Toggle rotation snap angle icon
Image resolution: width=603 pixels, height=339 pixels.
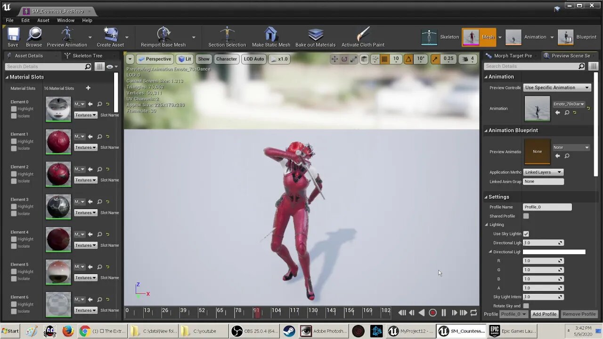(408, 59)
